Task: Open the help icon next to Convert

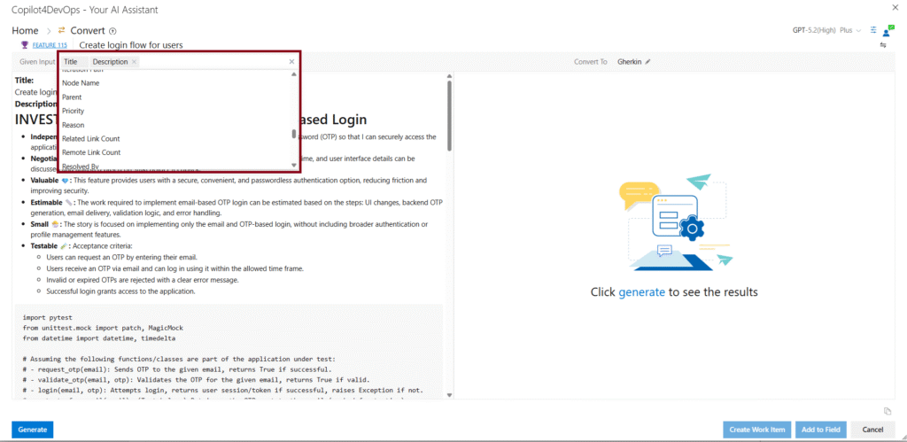Action: (112, 31)
